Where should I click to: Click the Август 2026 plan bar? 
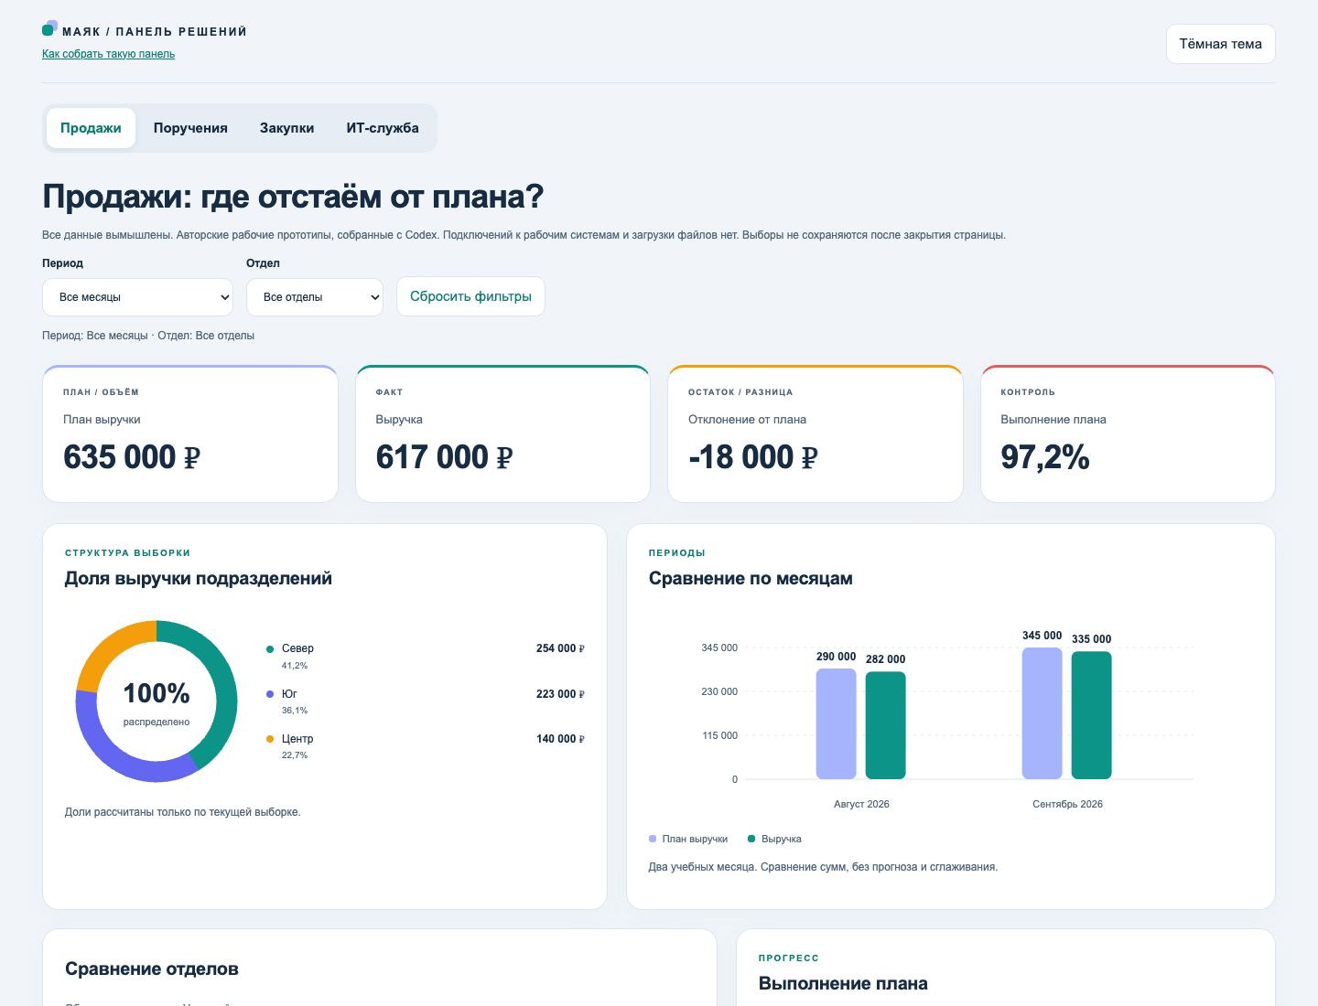click(x=836, y=723)
